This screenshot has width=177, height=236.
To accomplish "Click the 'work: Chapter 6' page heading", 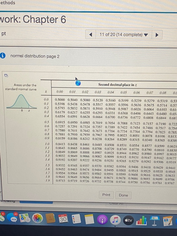I will pos(33,20).
